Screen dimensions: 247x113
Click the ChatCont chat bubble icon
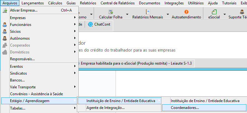pyautogui.click(x=91, y=24)
